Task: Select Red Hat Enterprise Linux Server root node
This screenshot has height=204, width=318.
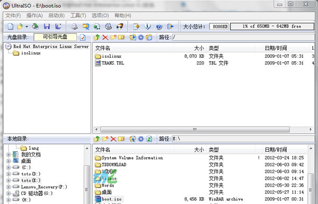Action: (51, 47)
